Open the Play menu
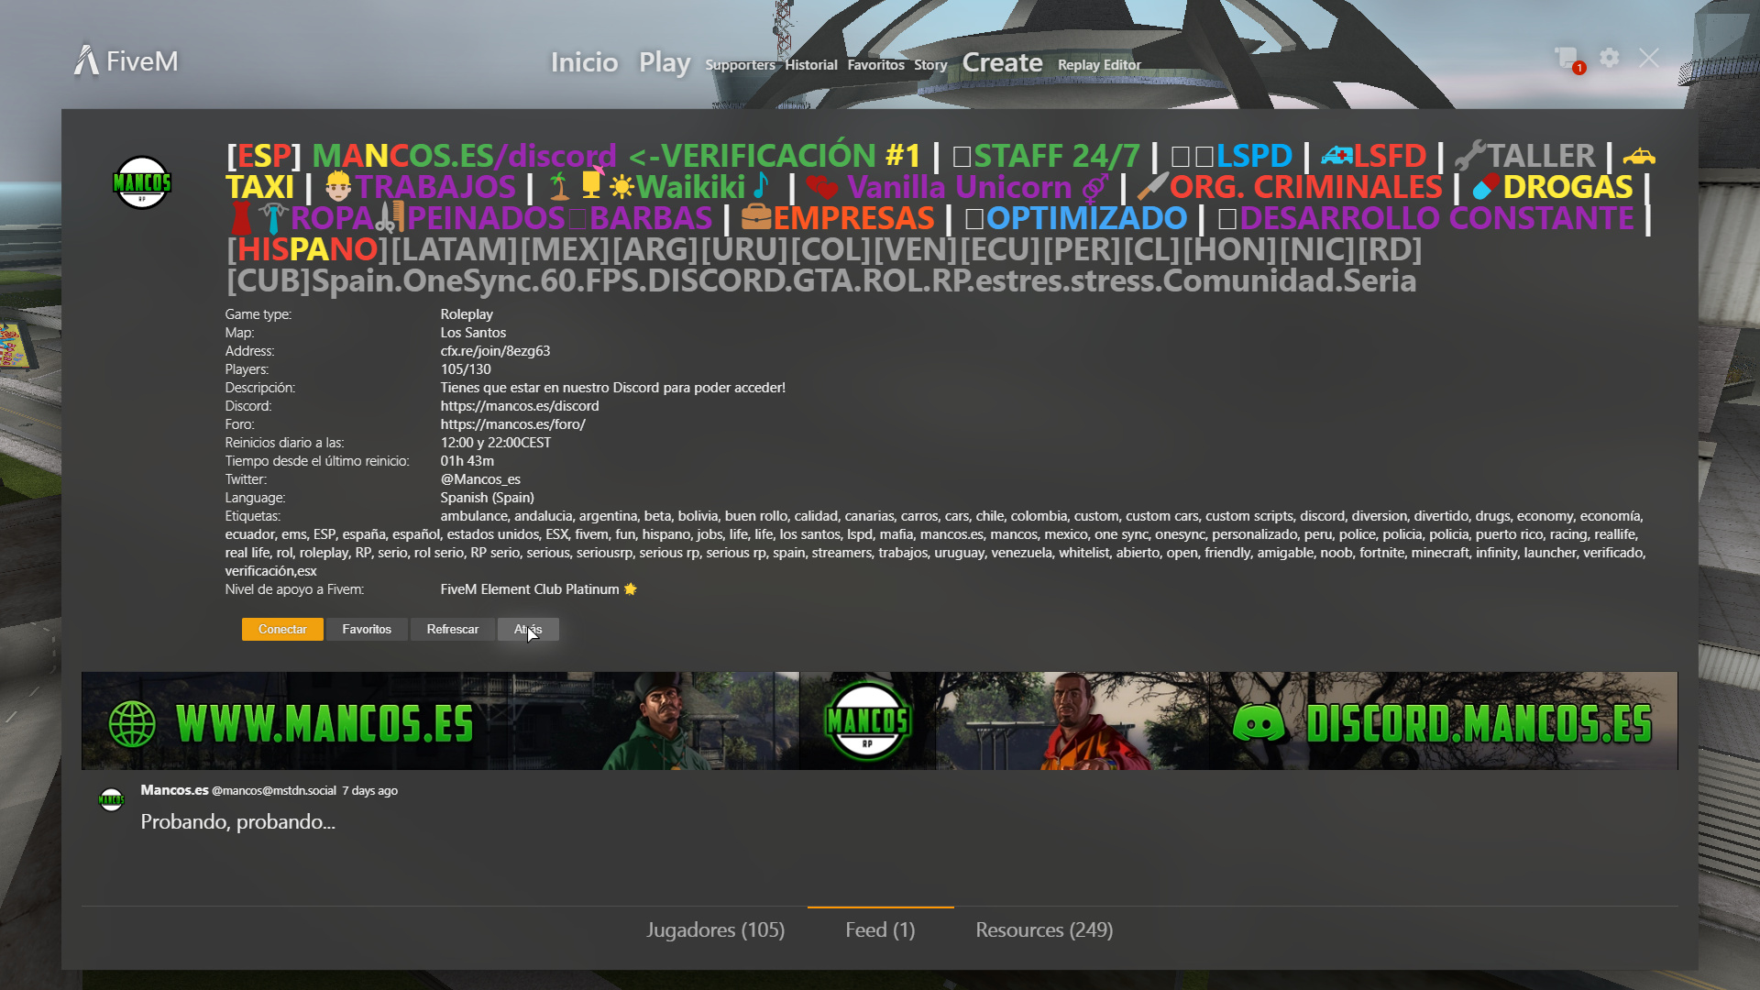Image resolution: width=1760 pixels, height=990 pixels. 665,62
